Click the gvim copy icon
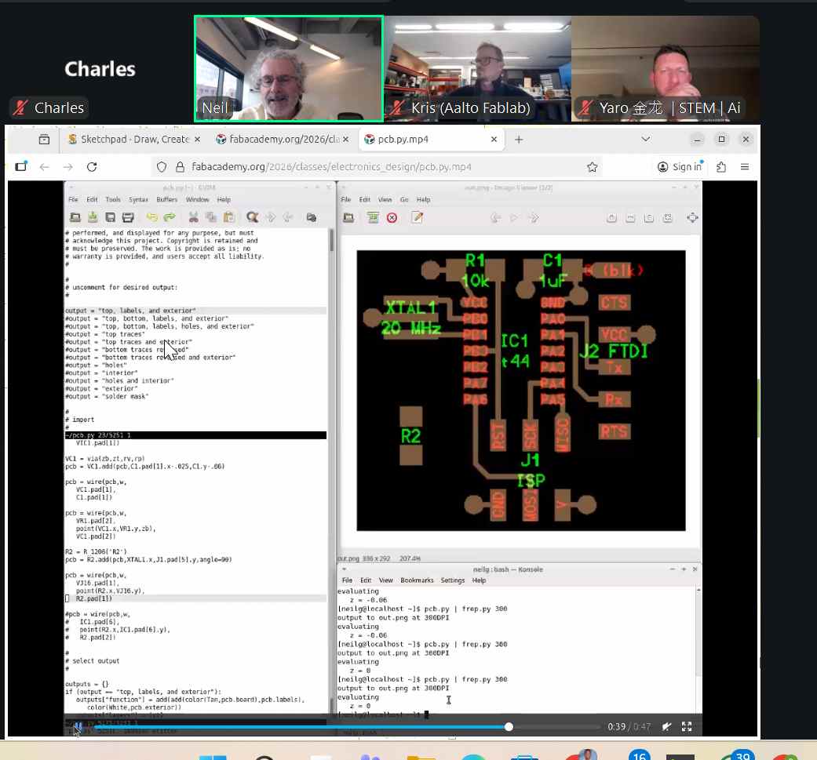 211,217
